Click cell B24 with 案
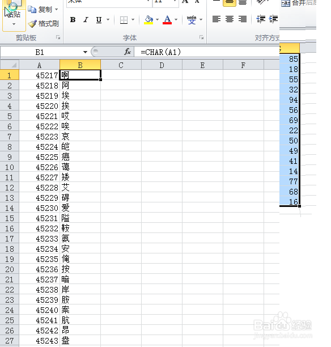 80,310
